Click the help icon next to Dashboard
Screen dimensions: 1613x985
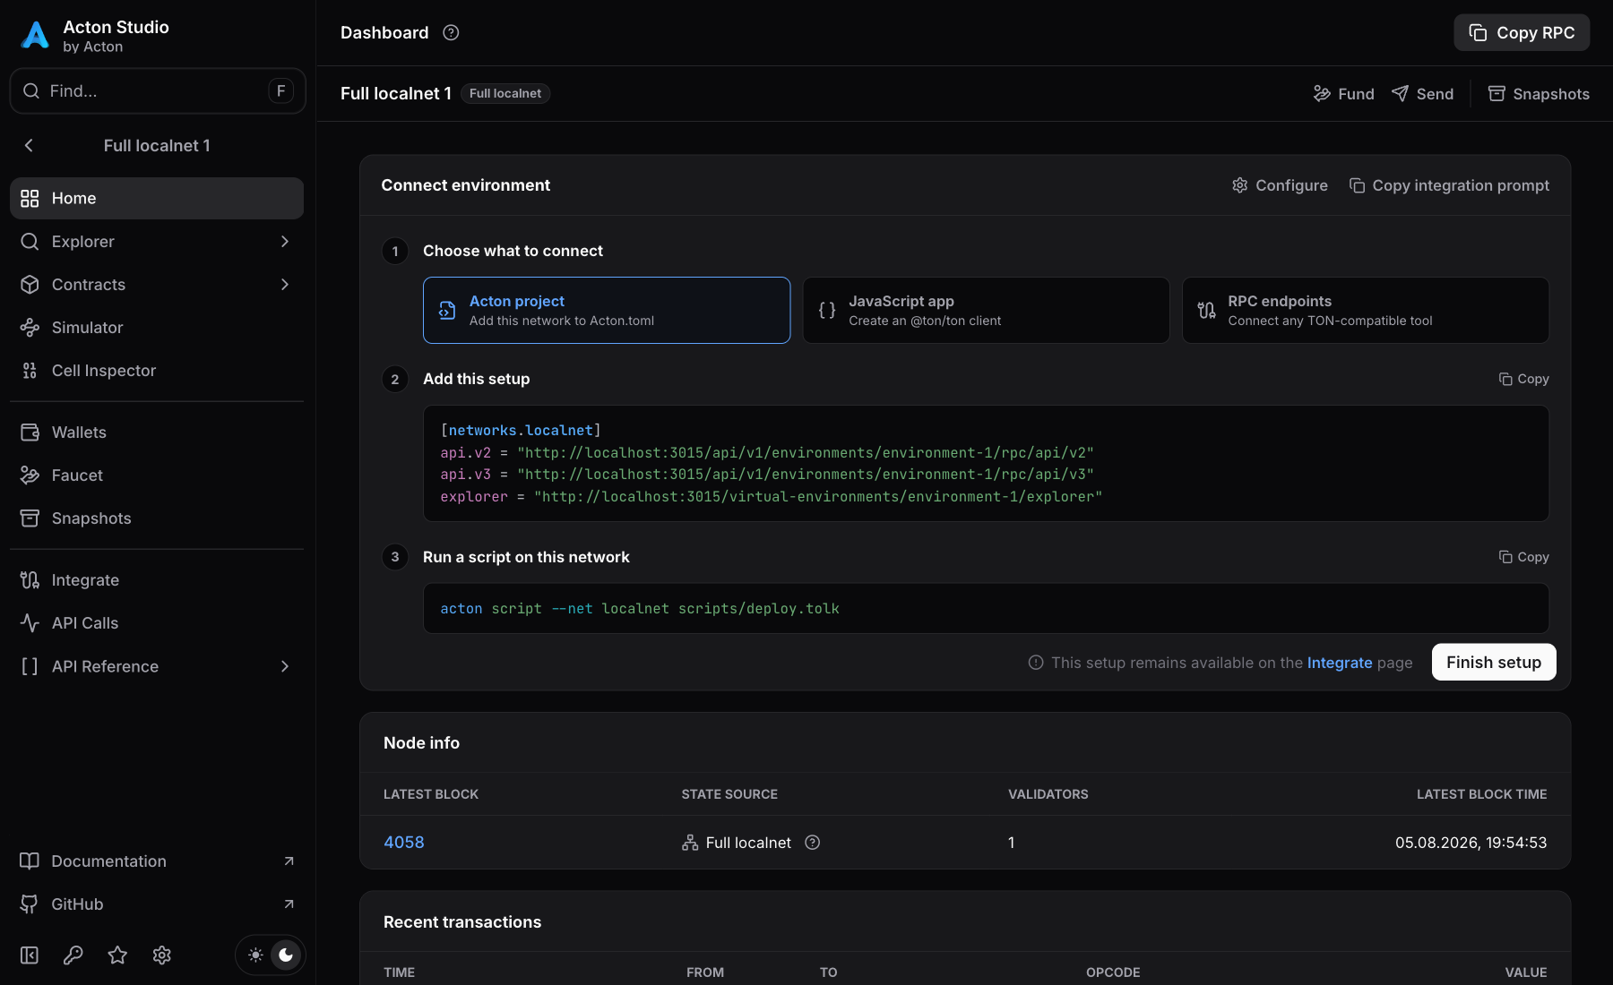point(451,32)
